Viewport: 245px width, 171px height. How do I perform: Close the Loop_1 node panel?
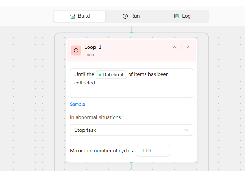coord(188,47)
